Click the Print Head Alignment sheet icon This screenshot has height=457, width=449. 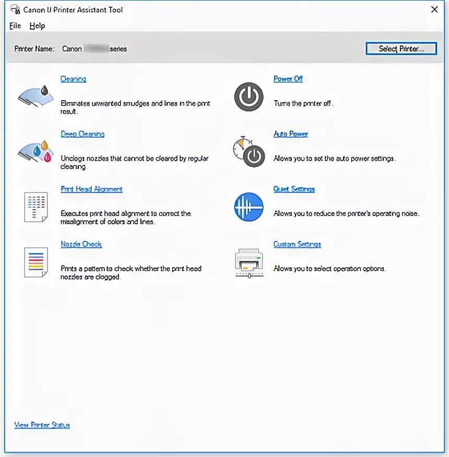[36, 207]
